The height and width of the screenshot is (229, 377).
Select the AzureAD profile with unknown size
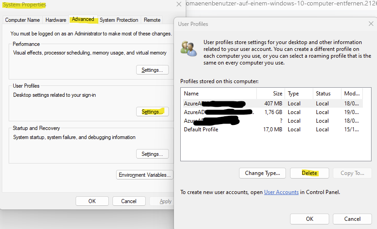pos(273,121)
